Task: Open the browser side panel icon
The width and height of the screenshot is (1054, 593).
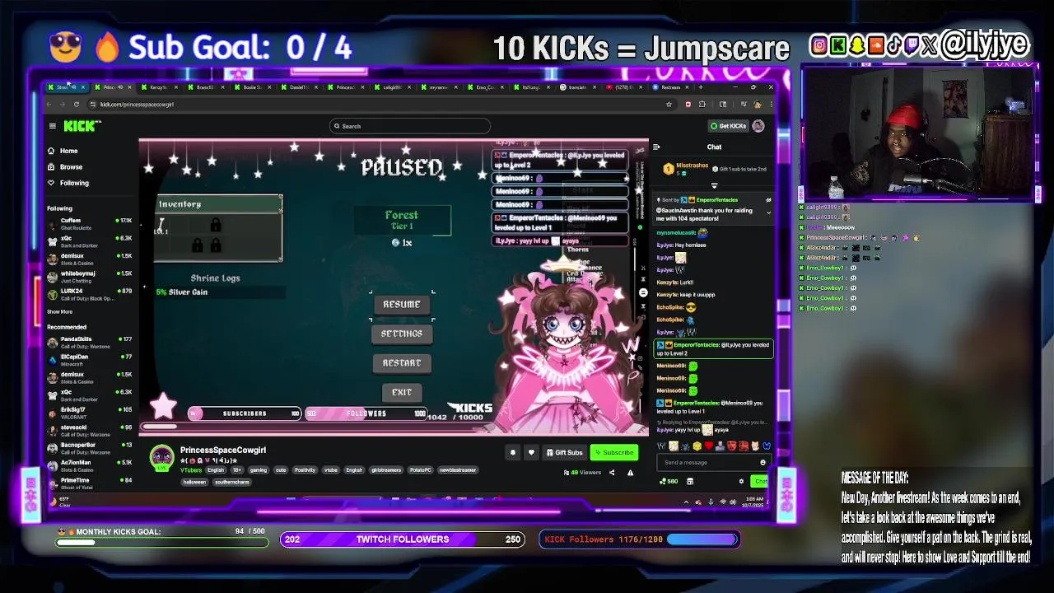Action: click(x=723, y=104)
